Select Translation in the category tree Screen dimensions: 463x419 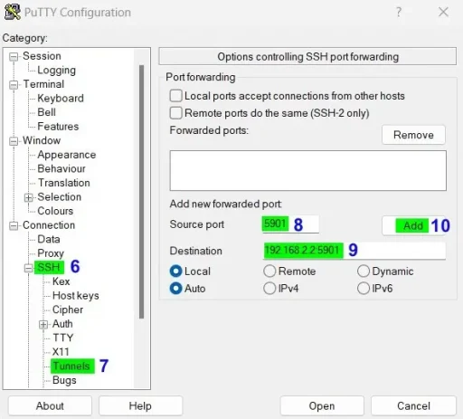pyautogui.click(x=64, y=183)
